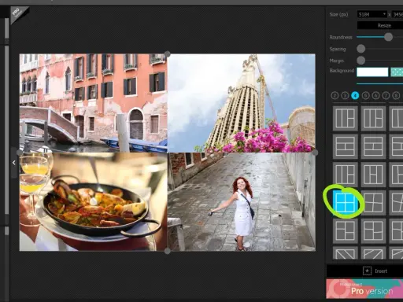This screenshot has width=403, height=302.
Task: Pick the three-rows layout with split middle row
Action: point(345,146)
